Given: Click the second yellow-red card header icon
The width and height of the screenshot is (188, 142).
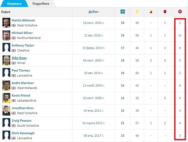Looking at the screenshot, I should point(151,12).
